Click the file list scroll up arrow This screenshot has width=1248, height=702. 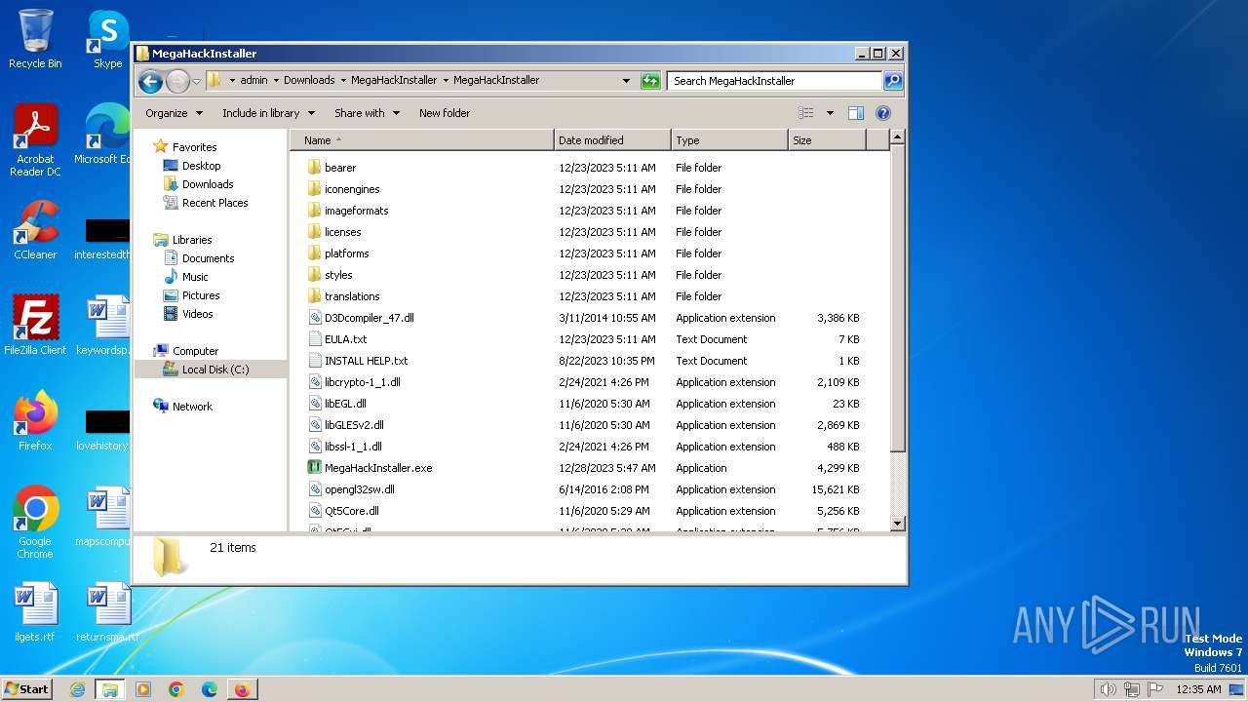pyautogui.click(x=898, y=138)
